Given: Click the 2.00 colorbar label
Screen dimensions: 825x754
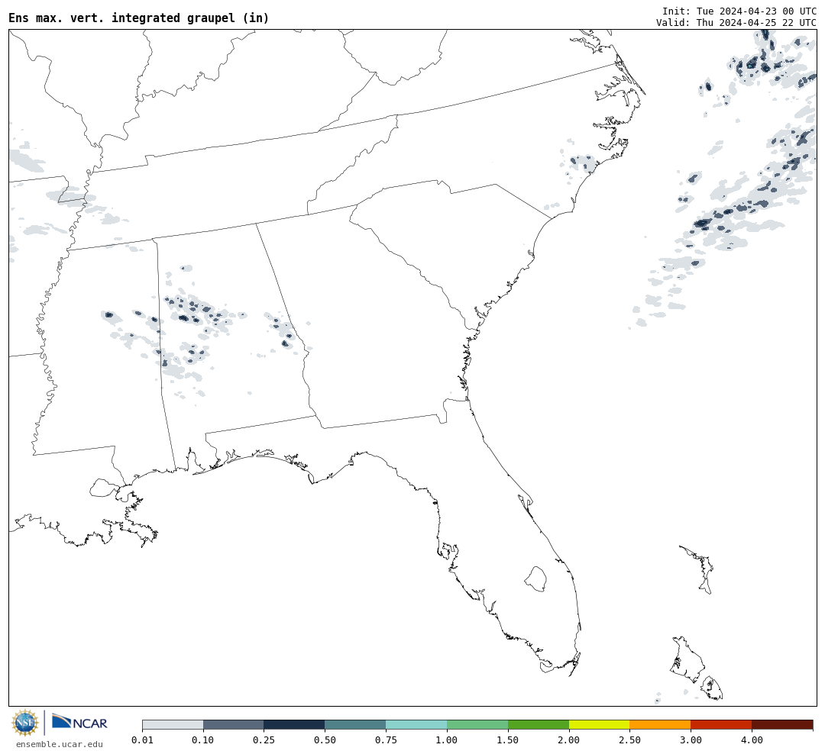Looking at the screenshot, I should click(x=569, y=740).
